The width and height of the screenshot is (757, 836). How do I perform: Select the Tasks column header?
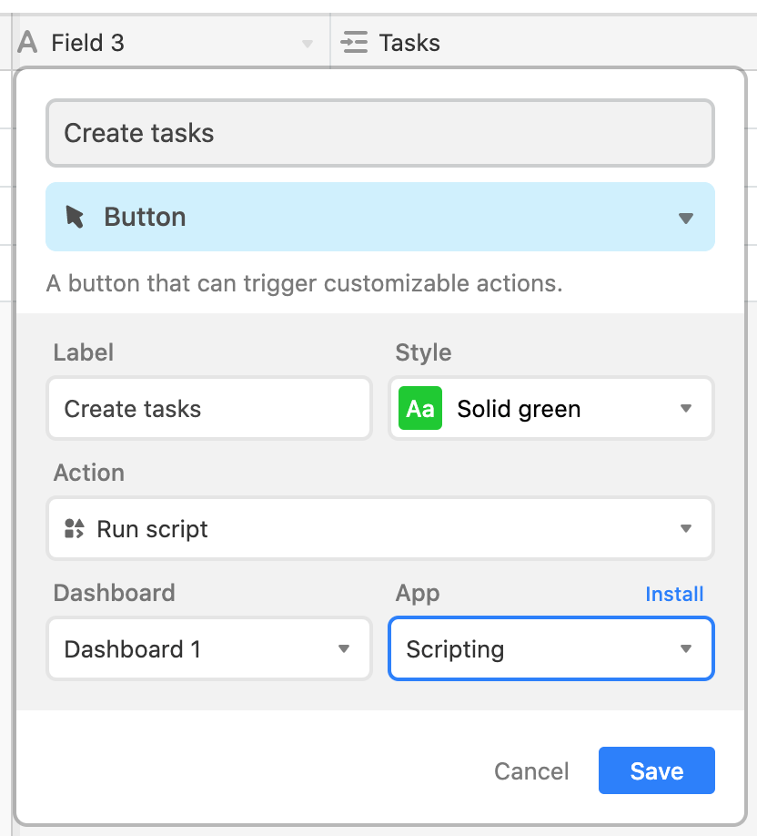point(543,42)
